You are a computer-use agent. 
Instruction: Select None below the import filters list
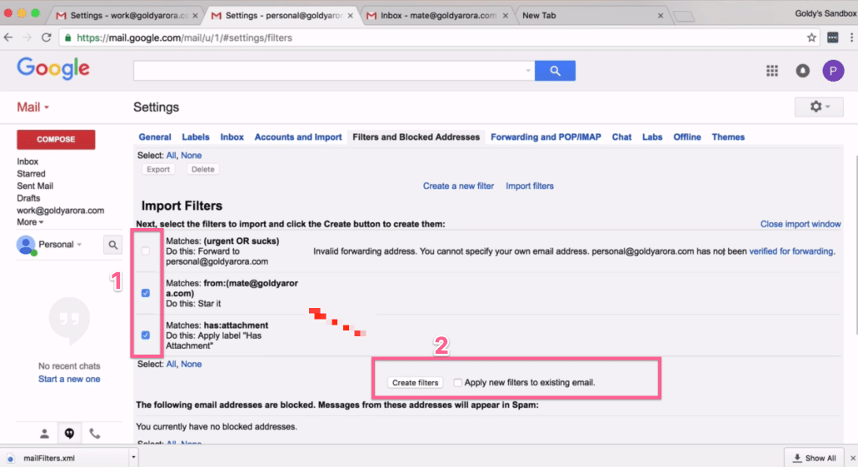point(191,365)
